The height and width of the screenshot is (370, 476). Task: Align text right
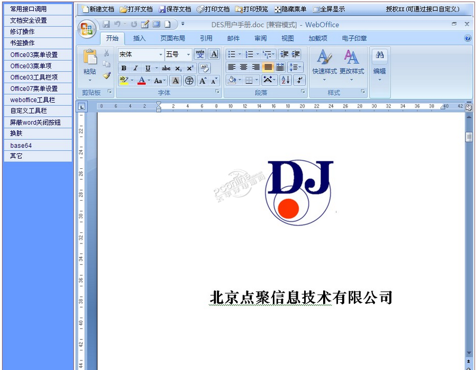[x=255, y=67]
